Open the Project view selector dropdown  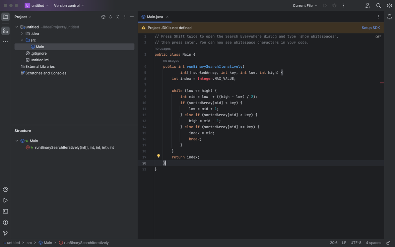click(23, 17)
